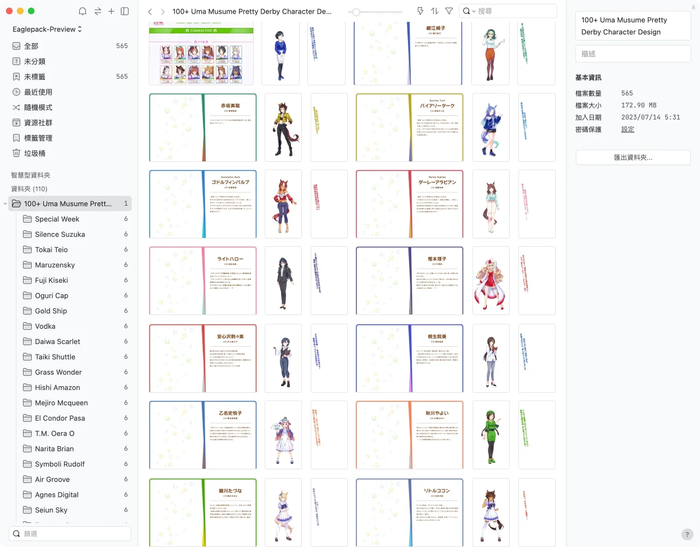Click the Gold Ship folder icon
This screenshot has height=547, width=700.
pos(27,311)
